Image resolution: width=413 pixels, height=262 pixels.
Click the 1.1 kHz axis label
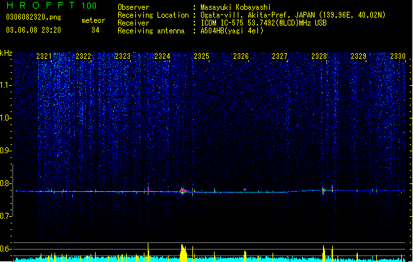point(5,85)
